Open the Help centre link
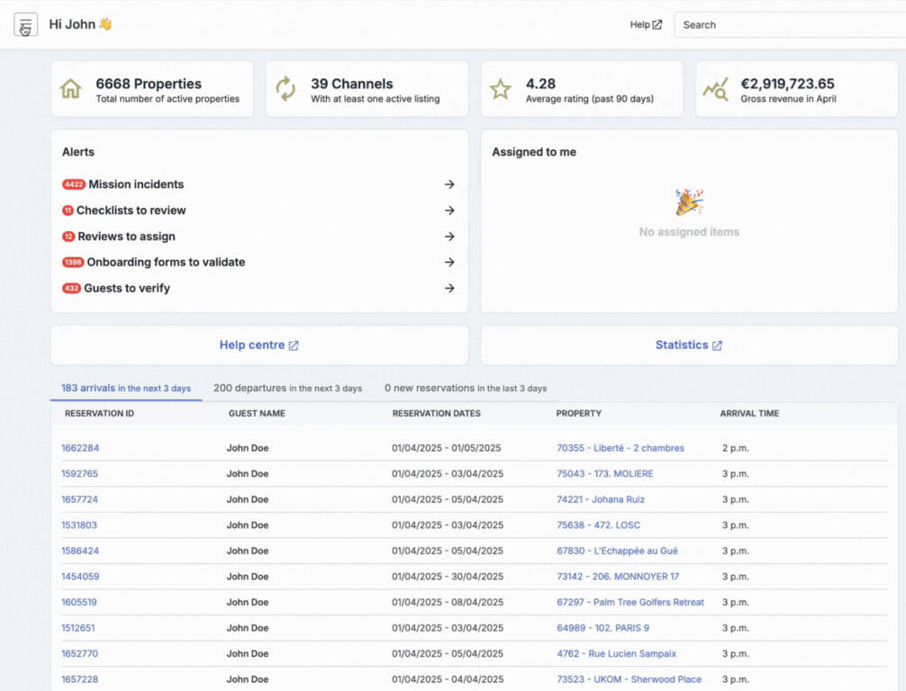 [258, 345]
